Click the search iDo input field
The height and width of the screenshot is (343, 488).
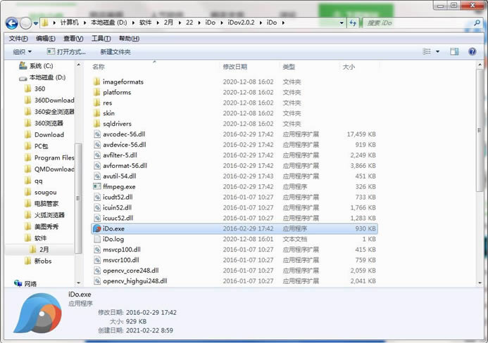point(418,23)
